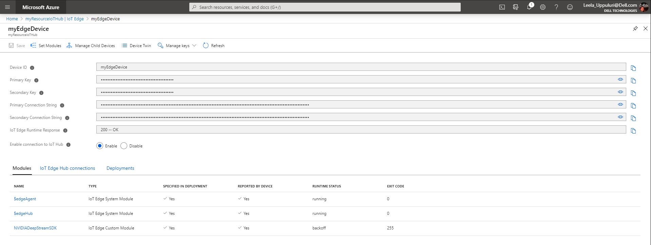Show info for Device ID
The height and width of the screenshot is (245, 651).
coord(32,68)
